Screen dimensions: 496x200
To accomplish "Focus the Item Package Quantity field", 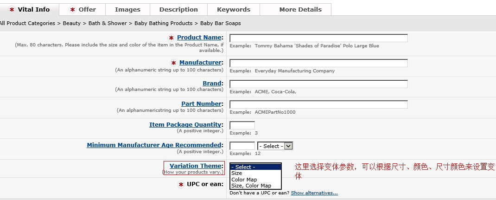I will coord(242,125).
